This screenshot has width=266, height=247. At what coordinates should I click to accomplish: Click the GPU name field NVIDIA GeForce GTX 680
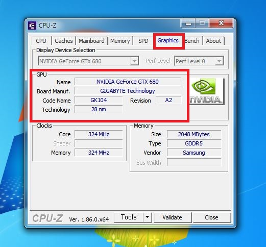click(x=128, y=82)
